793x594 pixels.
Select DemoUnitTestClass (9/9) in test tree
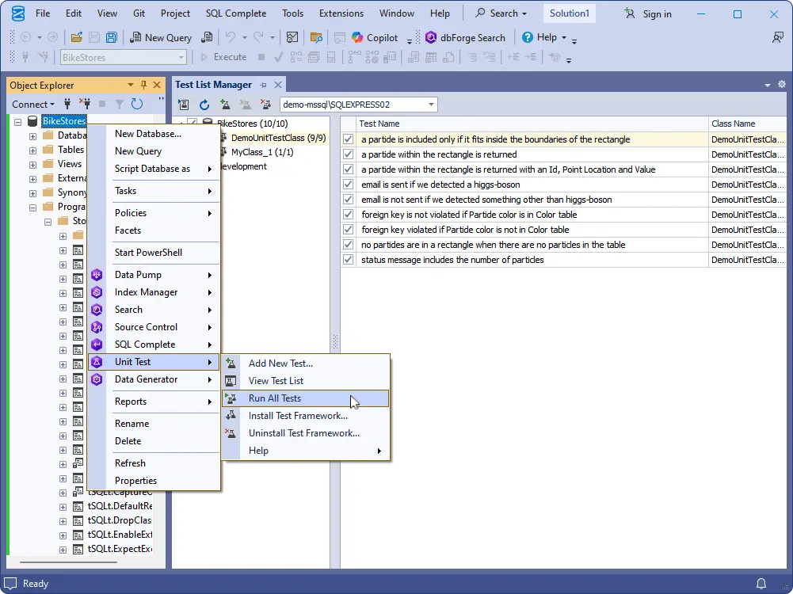tap(278, 138)
